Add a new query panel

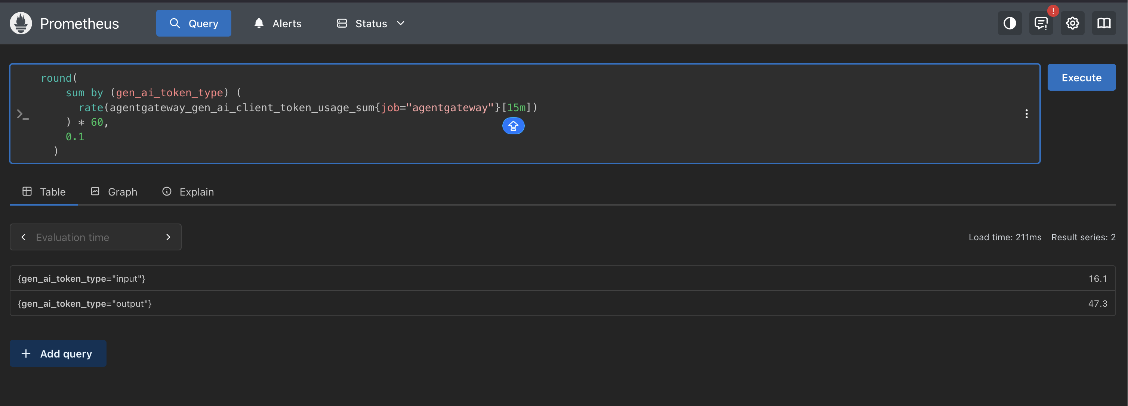(x=58, y=353)
